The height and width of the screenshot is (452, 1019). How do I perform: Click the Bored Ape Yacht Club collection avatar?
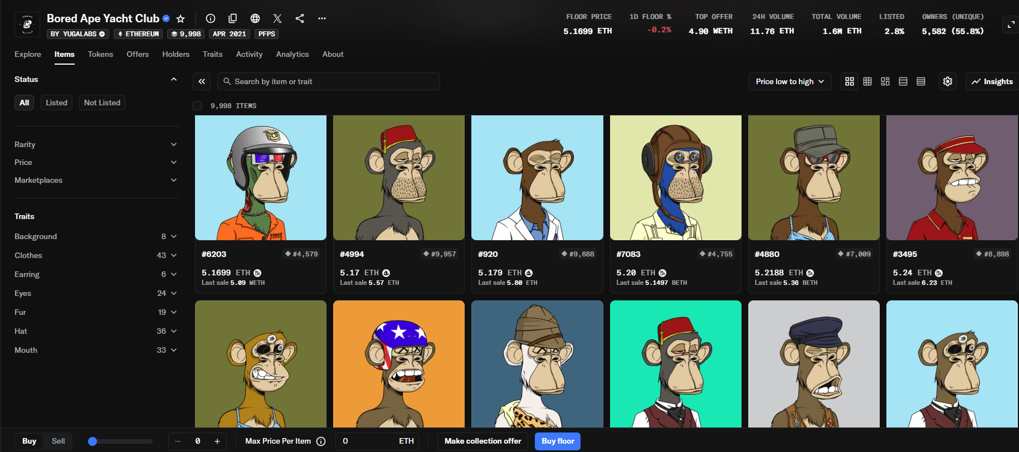point(27,25)
